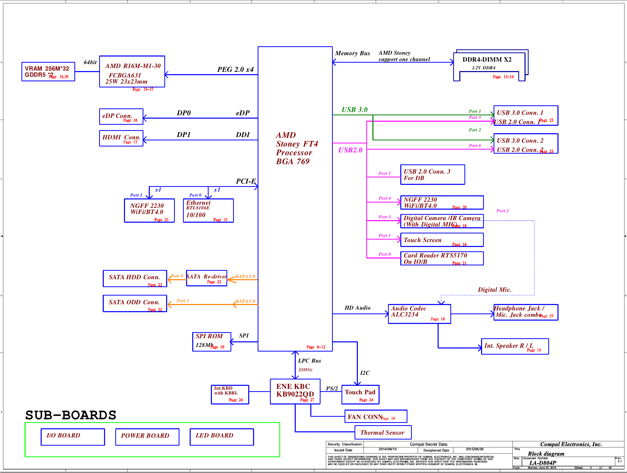Click Compal Electronics, Inc. in title block
This screenshot has height=473, width=627.
point(571,444)
